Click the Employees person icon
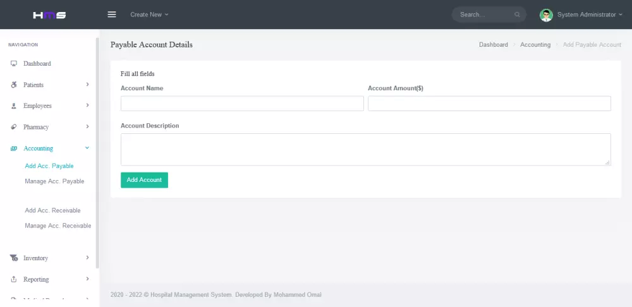This screenshot has height=307, width=632. pyautogui.click(x=14, y=106)
